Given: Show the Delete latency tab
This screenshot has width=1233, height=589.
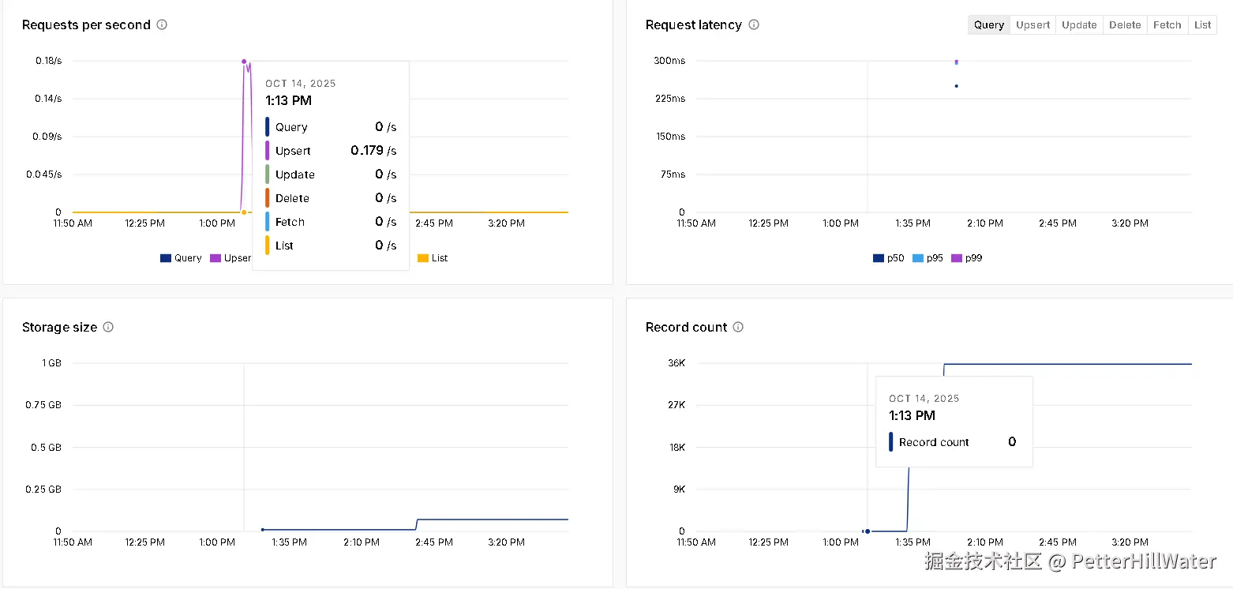Looking at the screenshot, I should click(1125, 25).
